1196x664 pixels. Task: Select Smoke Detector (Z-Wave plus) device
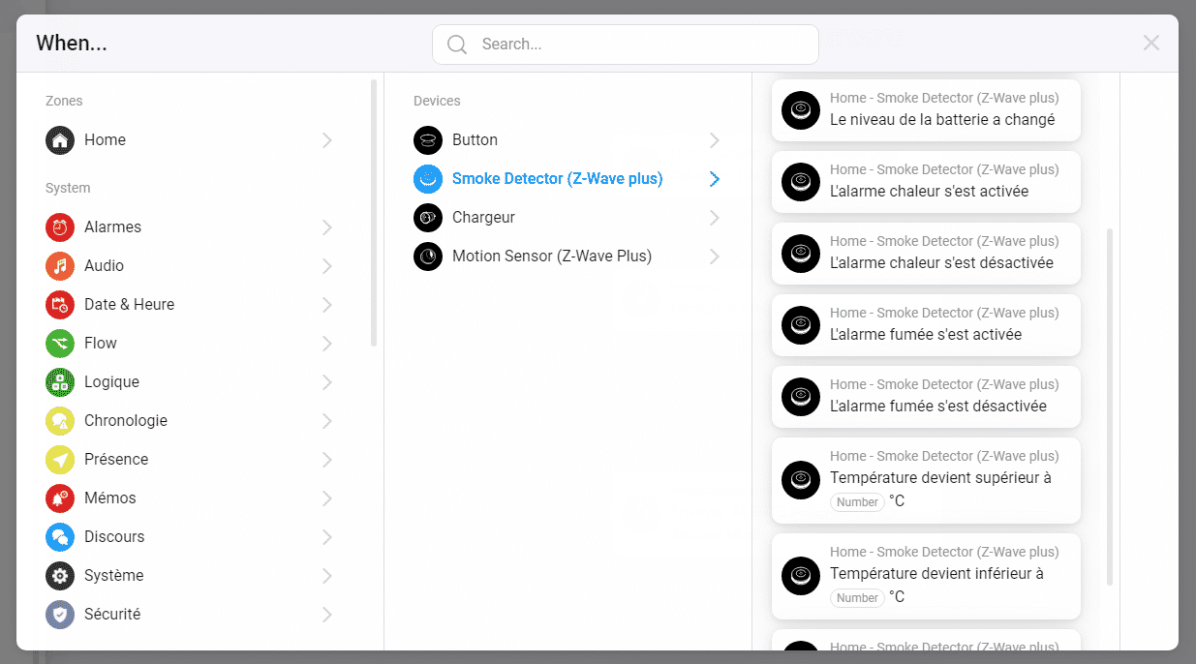coord(567,179)
